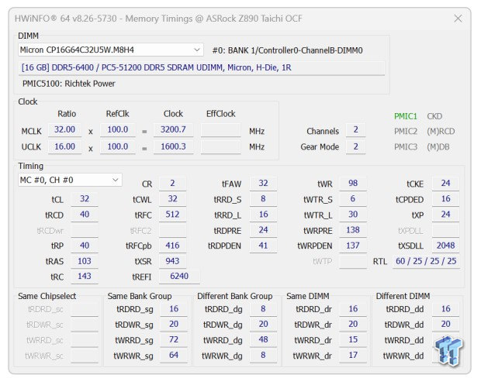Click the UCLK ratio value 16.00
Screen dimensions: 481x385
click(64, 146)
